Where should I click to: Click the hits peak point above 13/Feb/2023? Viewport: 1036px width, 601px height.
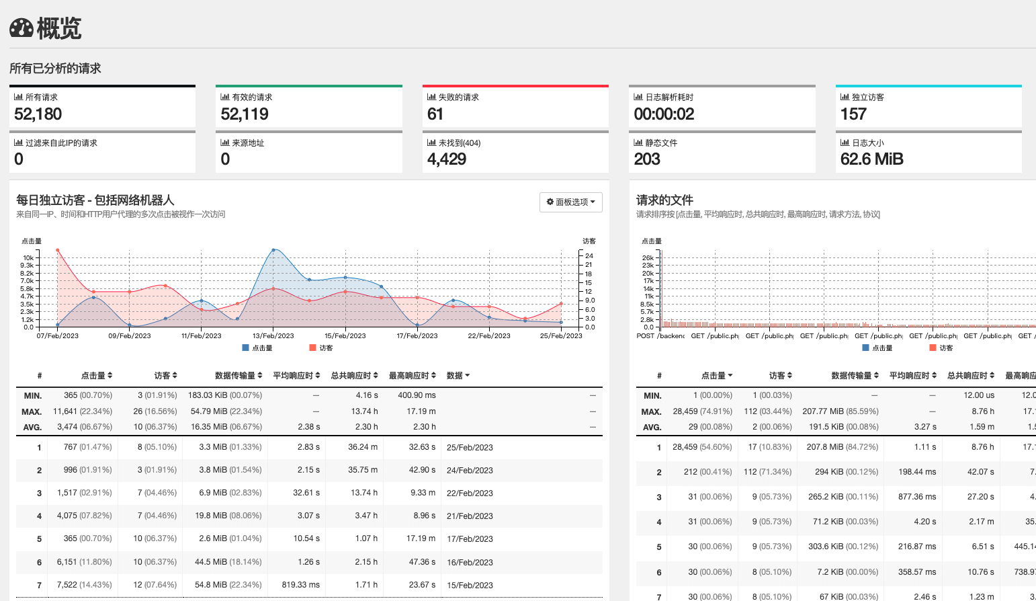273,250
